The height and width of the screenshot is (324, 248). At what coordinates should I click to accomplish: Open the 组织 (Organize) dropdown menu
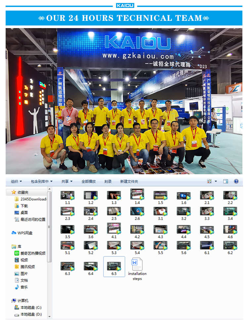tap(16, 182)
